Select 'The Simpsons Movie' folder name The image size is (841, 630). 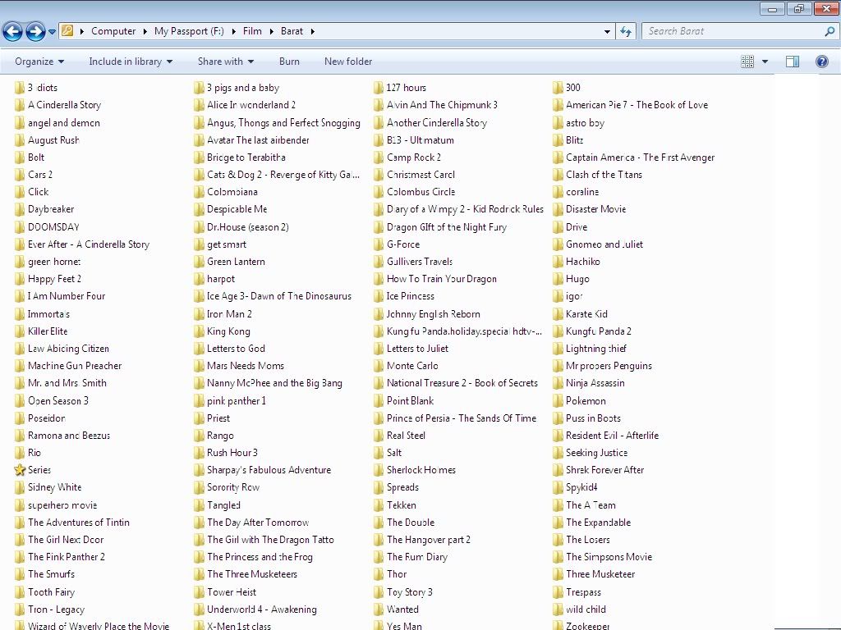(609, 557)
